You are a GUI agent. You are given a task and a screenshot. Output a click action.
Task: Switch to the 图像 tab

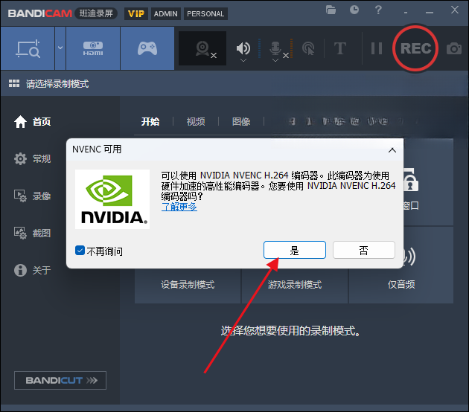click(x=241, y=122)
